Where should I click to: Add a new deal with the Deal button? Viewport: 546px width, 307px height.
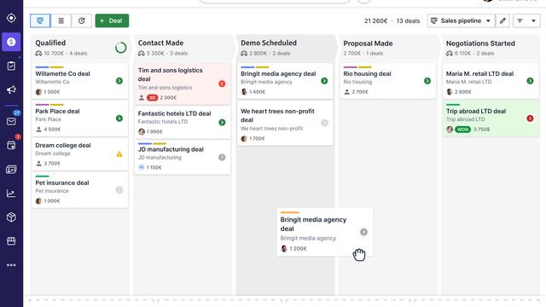click(x=112, y=20)
